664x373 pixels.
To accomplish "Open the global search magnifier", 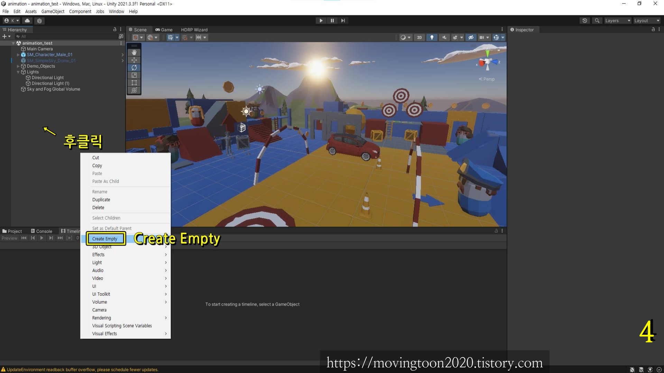I will click(x=597, y=21).
